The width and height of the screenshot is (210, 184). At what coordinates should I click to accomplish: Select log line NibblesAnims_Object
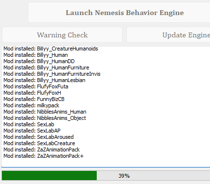pyautogui.click(x=45, y=118)
